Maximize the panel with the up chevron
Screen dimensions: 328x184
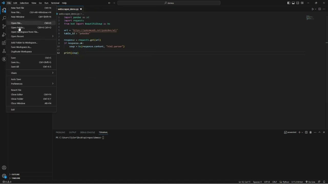click(x=319, y=132)
